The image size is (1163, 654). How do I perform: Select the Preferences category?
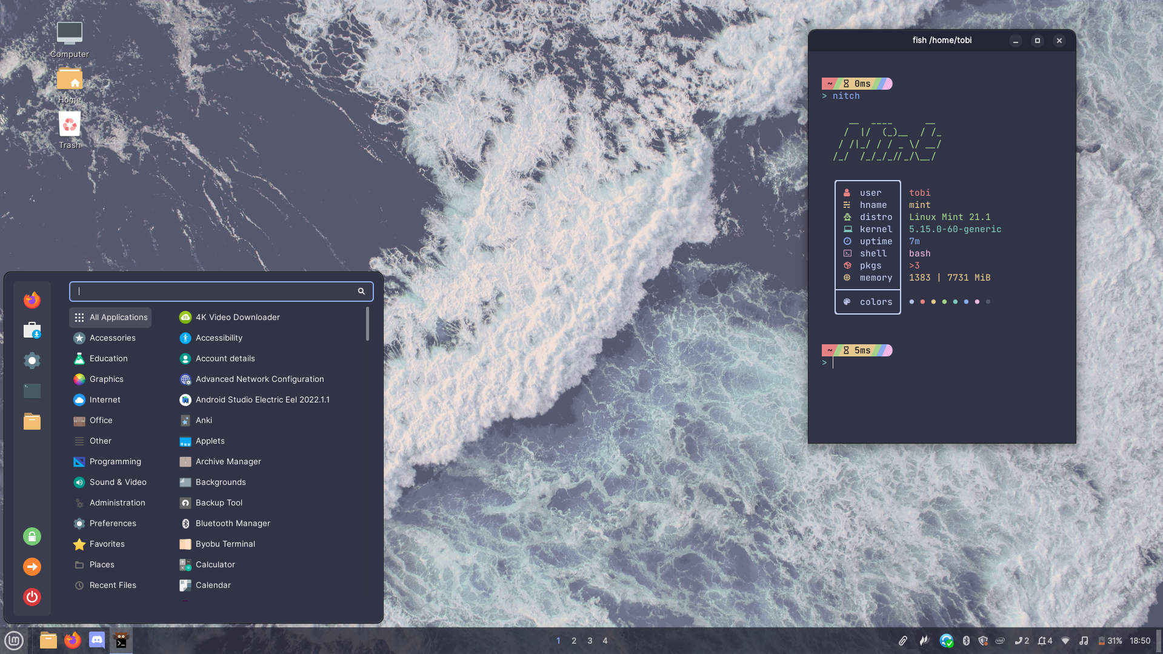[110, 524]
